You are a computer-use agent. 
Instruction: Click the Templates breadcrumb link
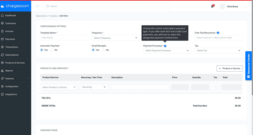(x=53, y=16)
